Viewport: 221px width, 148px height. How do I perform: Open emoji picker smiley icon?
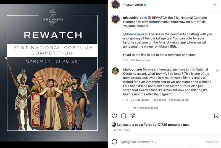[x=114, y=142]
